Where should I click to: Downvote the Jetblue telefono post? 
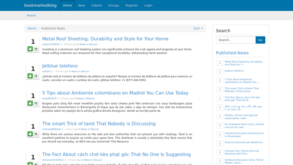(36, 76)
